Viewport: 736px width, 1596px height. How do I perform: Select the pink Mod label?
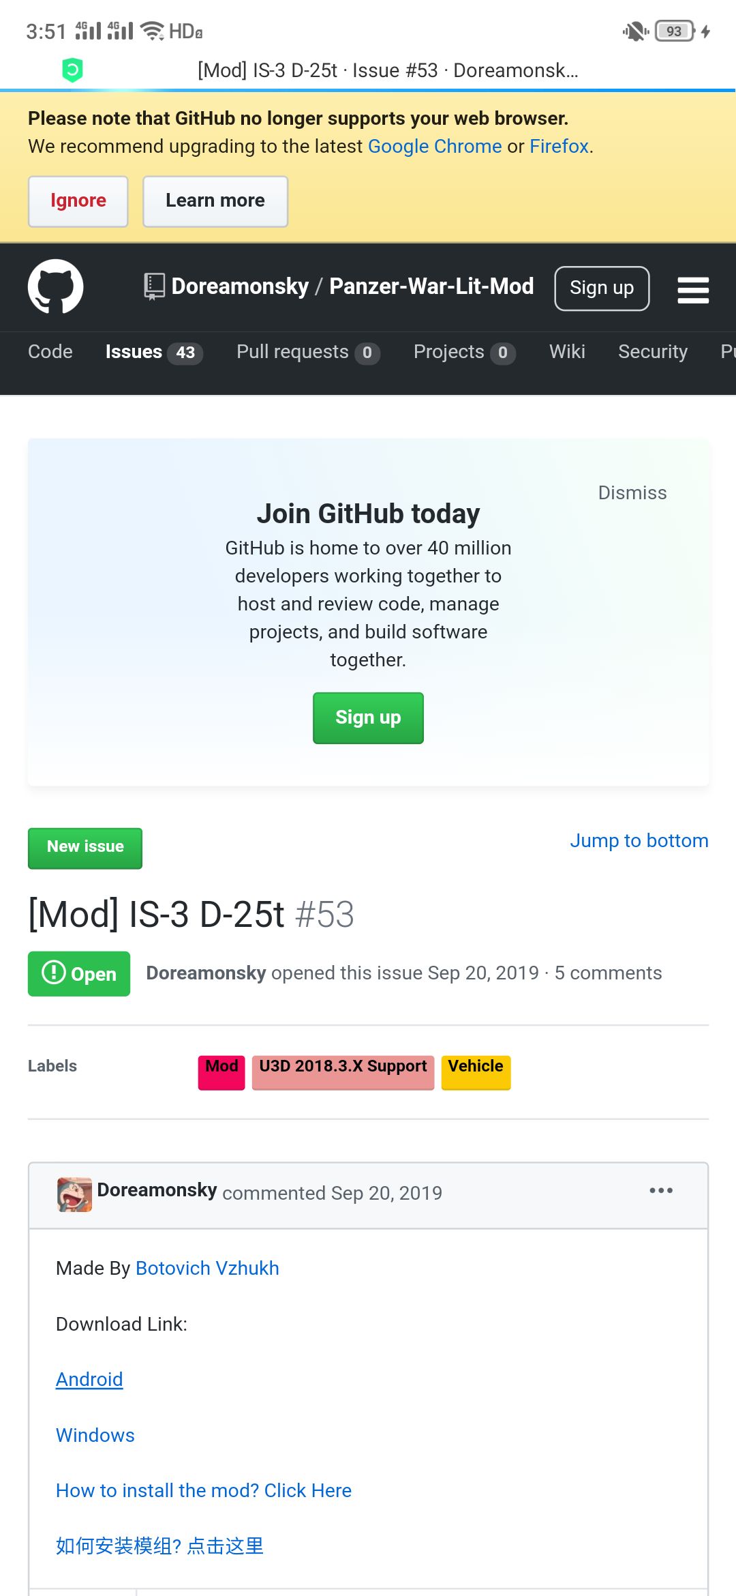tap(221, 1072)
